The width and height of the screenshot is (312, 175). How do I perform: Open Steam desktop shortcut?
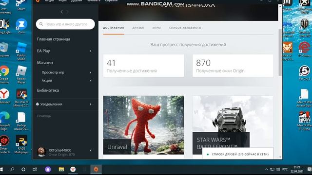click(21, 5)
